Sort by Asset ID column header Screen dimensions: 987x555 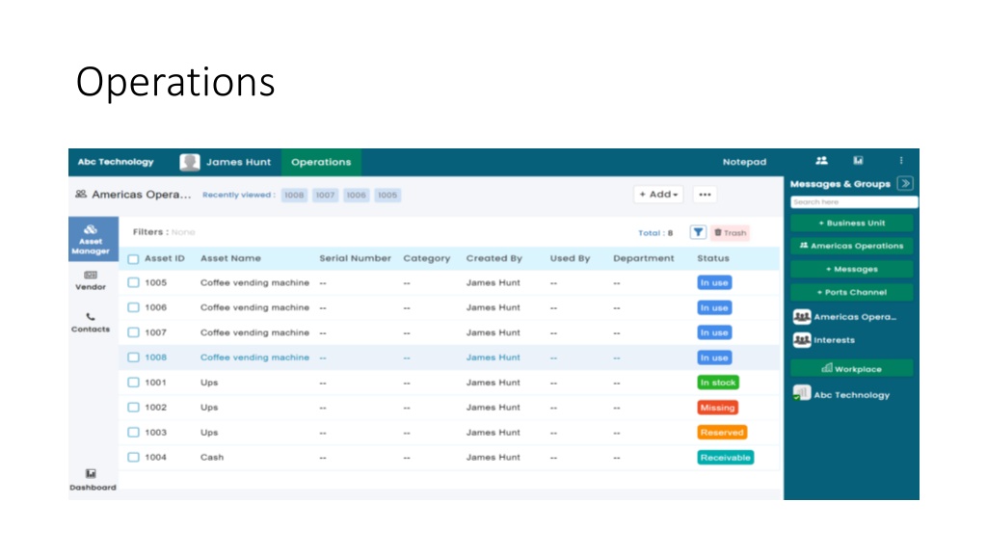coord(165,258)
